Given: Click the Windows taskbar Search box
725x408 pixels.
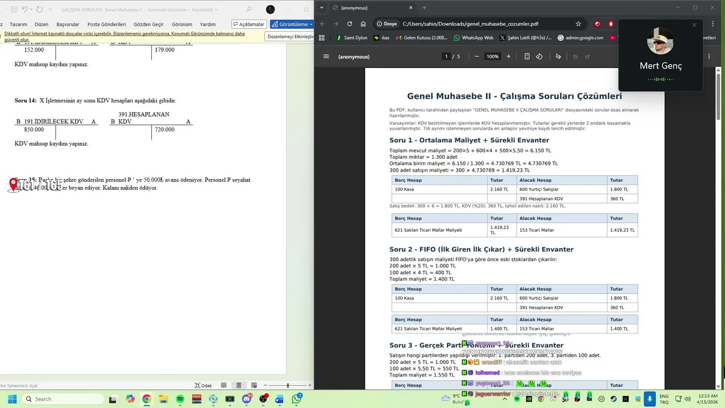Looking at the screenshot, I should click(x=63, y=399).
